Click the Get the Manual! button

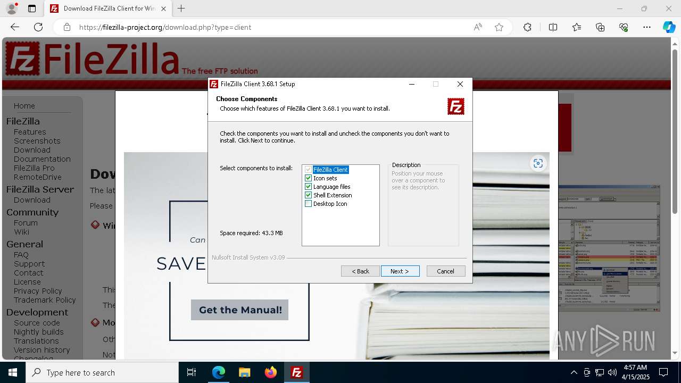[x=240, y=310]
